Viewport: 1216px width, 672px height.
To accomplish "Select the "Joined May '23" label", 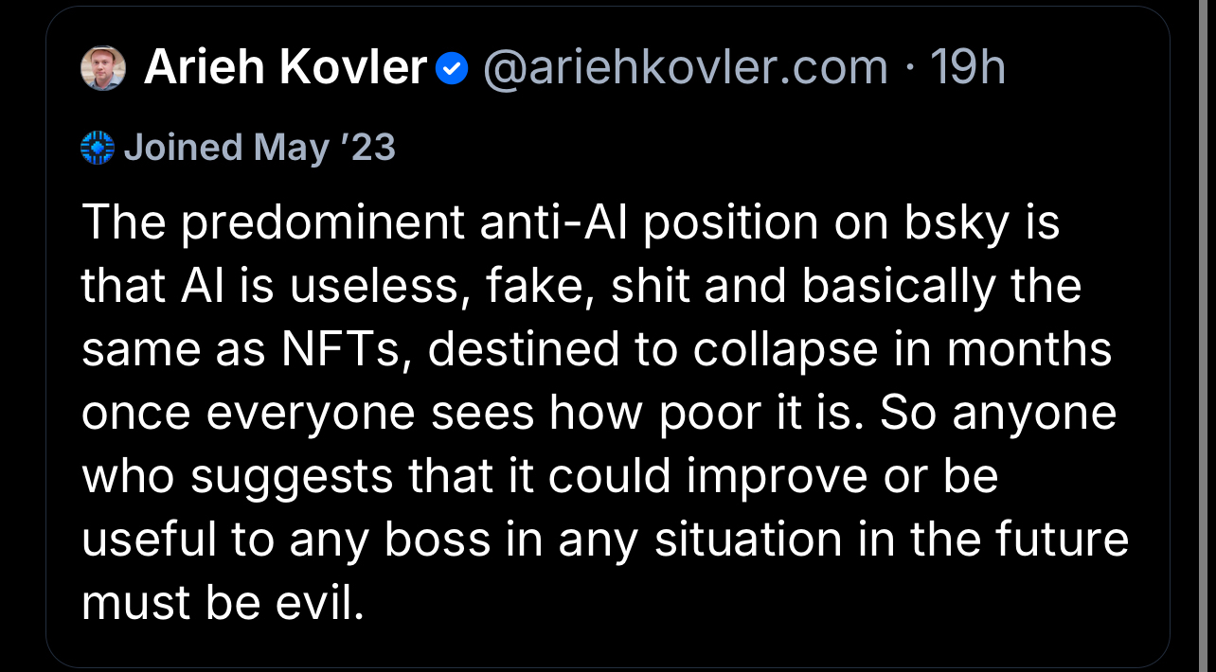I will pos(259,148).
